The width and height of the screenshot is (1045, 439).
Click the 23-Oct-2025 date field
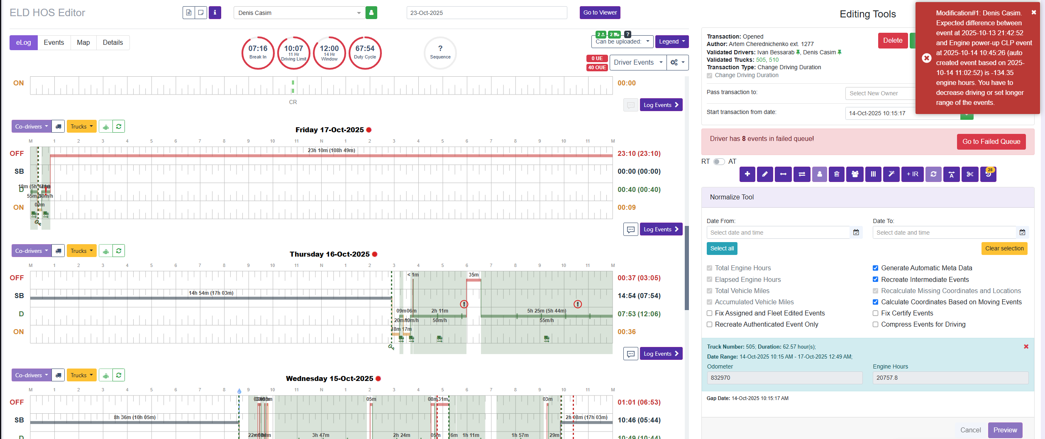click(487, 13)
